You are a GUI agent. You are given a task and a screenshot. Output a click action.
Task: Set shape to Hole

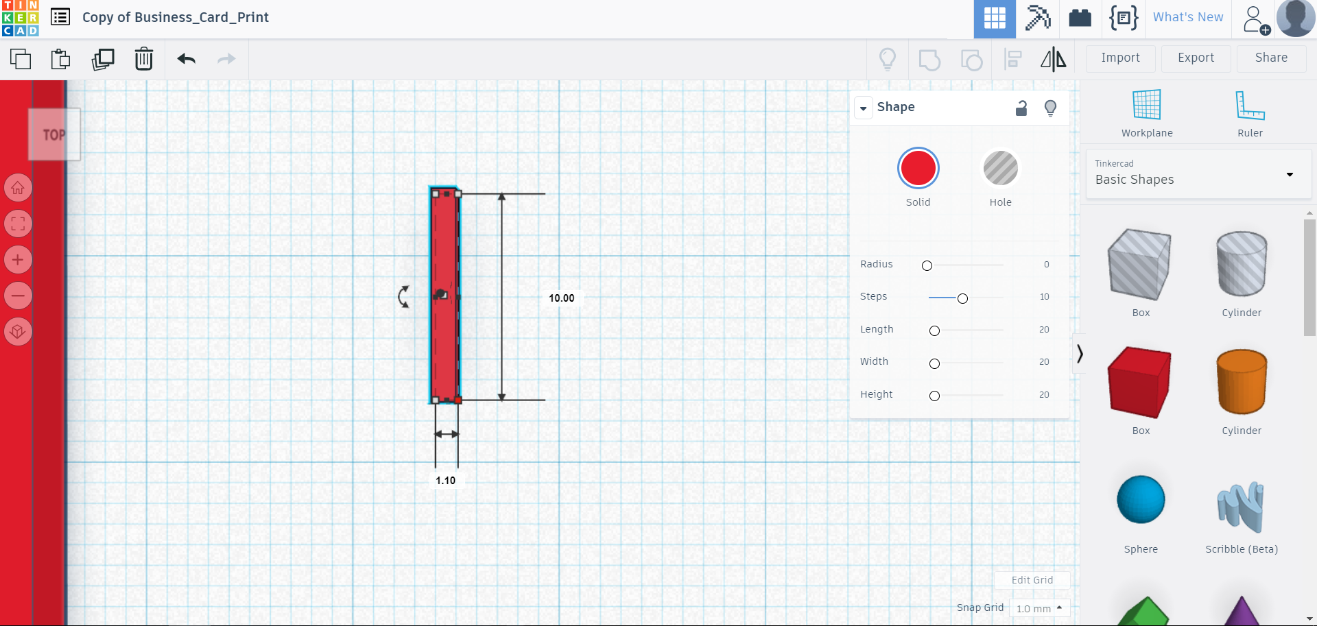point(1001,168)
